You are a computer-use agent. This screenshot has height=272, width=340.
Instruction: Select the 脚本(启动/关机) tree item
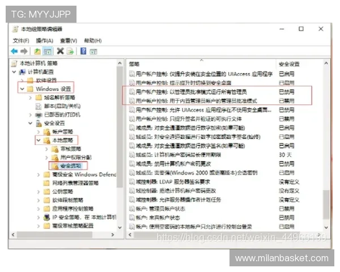coord(62,106)
